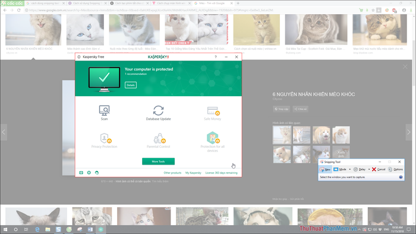The image size is (416, 234).
Task: Go to next image with right arrow
Action: click(409, 132)
